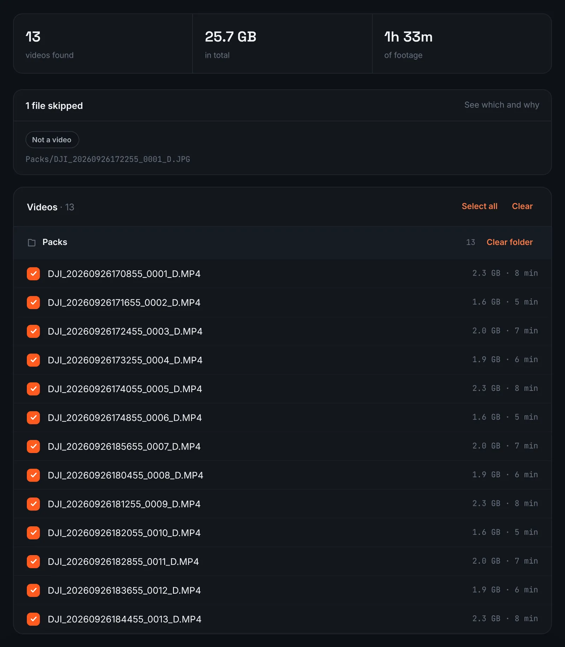Image resolution: width=565 pixels, height=647 pixels.
Task: Click the 'Not a video' tag
Action: click(x=52, y=140)
